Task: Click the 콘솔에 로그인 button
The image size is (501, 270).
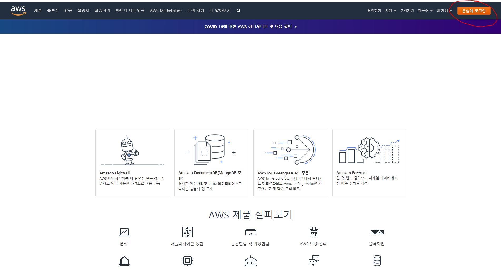Action: click(x=474, y=11)
